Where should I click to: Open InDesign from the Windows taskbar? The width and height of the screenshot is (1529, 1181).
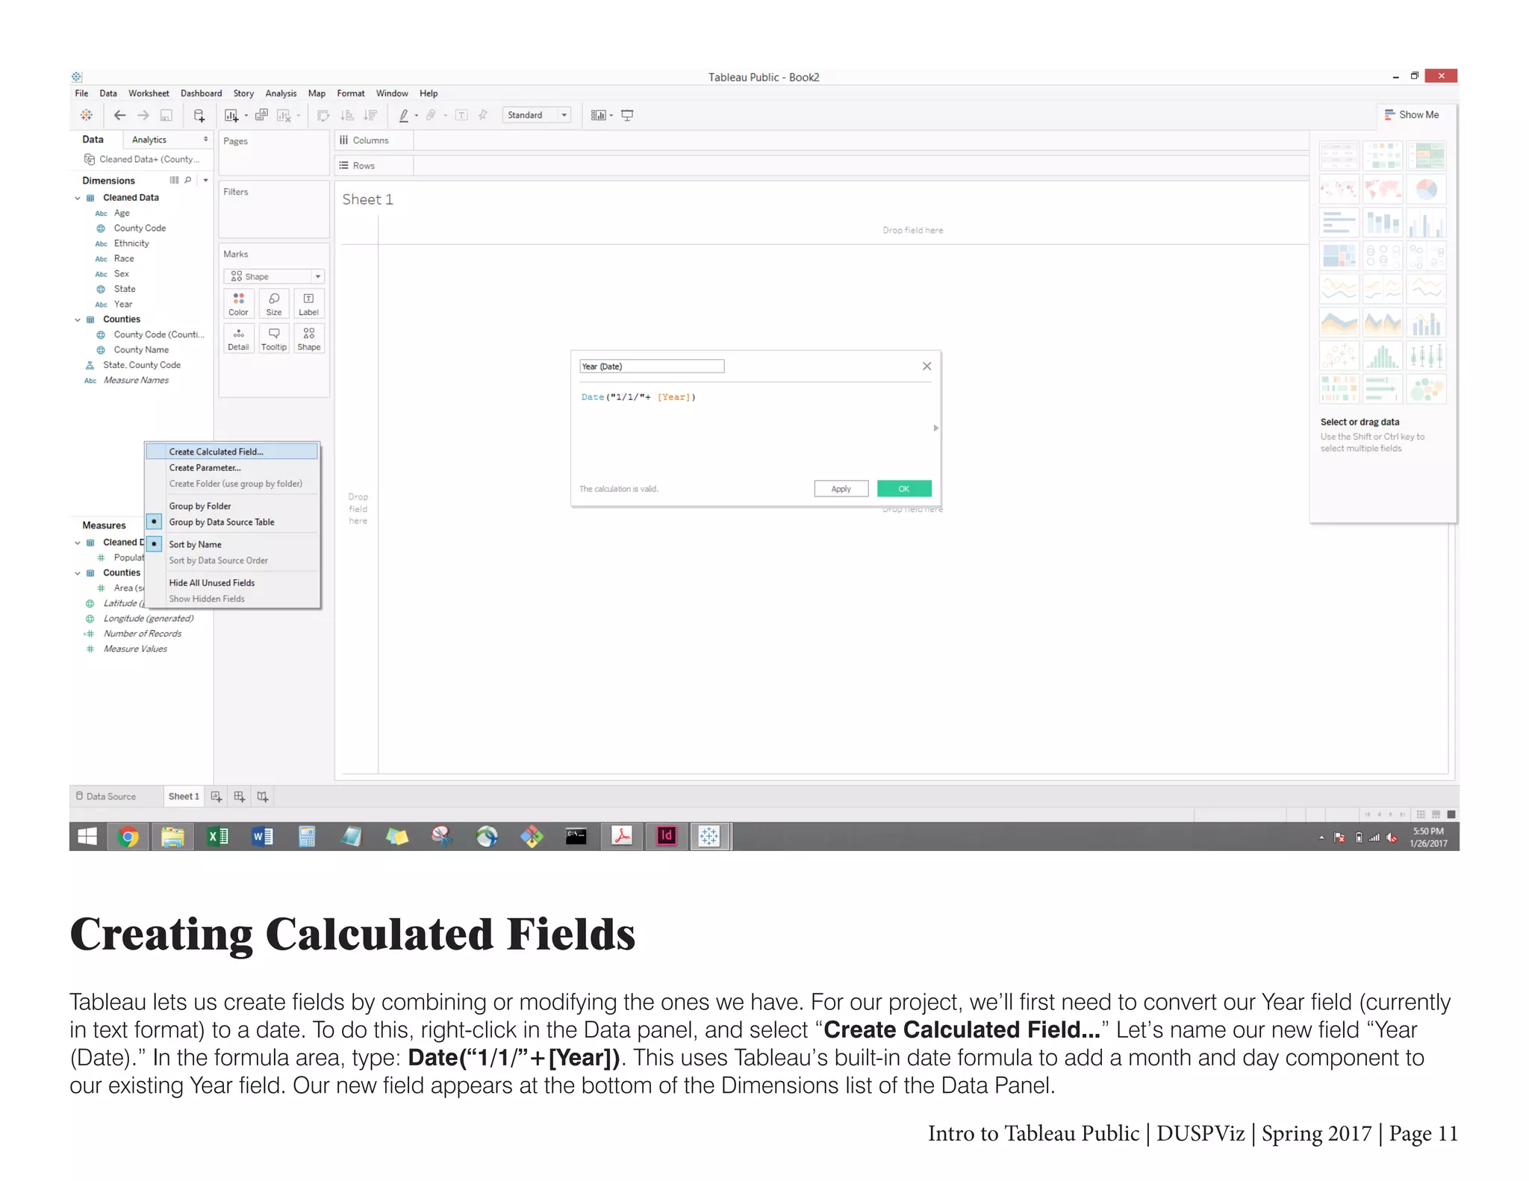click(666, 836)
